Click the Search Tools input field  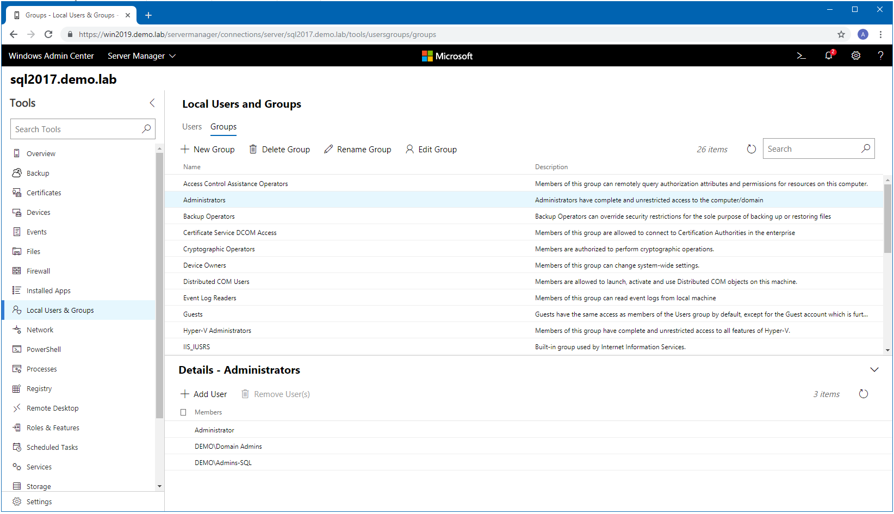pyautogui.click(x=76, y=129)
